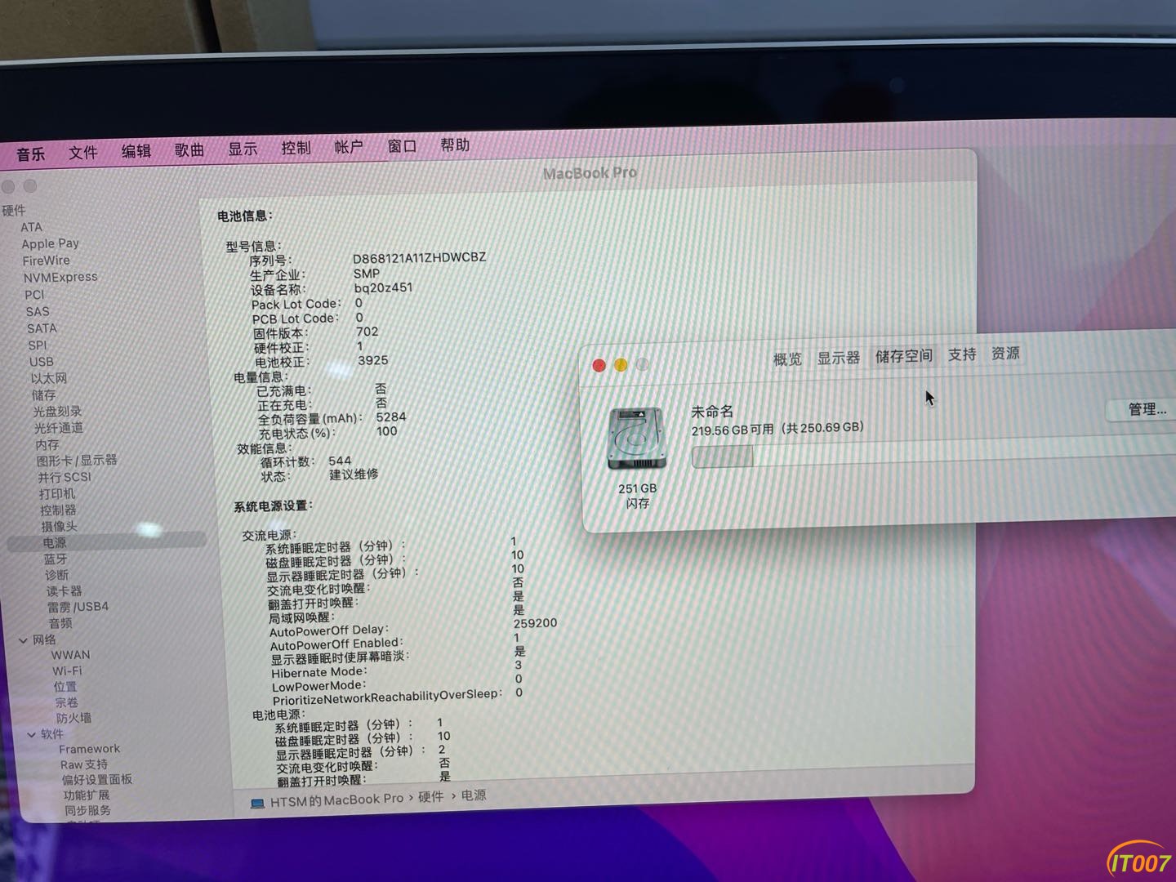Select 内存 in the sidebar
This screenshot has width=1176, height=882.
click(47, 444)
